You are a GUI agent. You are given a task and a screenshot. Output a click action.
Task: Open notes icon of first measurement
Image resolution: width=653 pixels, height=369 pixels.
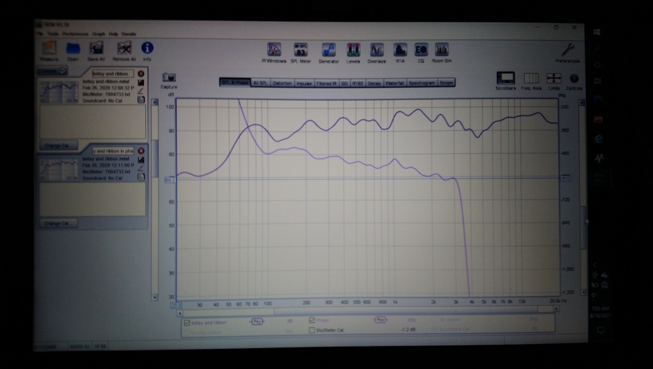coord(141,99)
